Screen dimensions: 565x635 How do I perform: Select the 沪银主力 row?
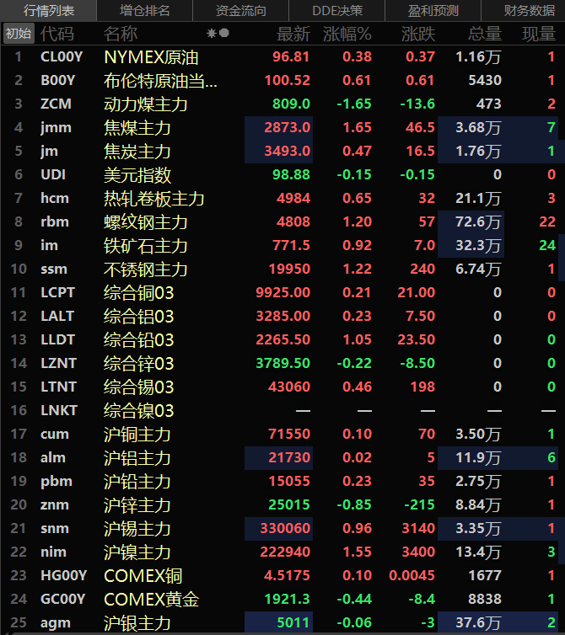[x=137, y=623]
